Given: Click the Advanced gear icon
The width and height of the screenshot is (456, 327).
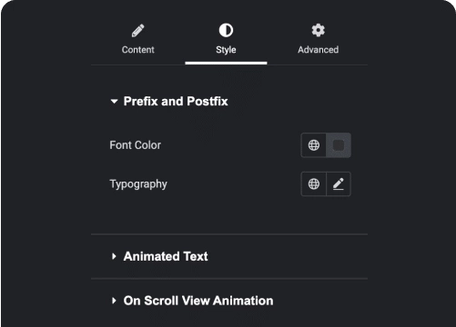Looking at the screenshot, I should [318, 30].
